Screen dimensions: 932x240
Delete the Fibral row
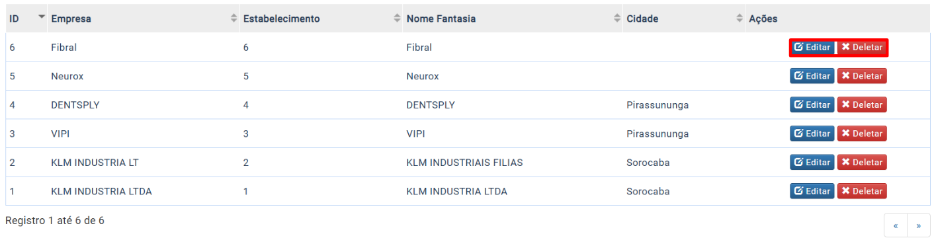862,48
